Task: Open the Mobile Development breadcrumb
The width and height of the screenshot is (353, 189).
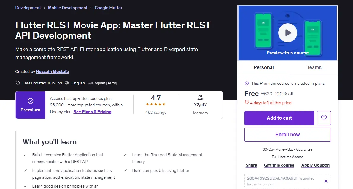Action: pyautogui.click(x=68, y=8)
